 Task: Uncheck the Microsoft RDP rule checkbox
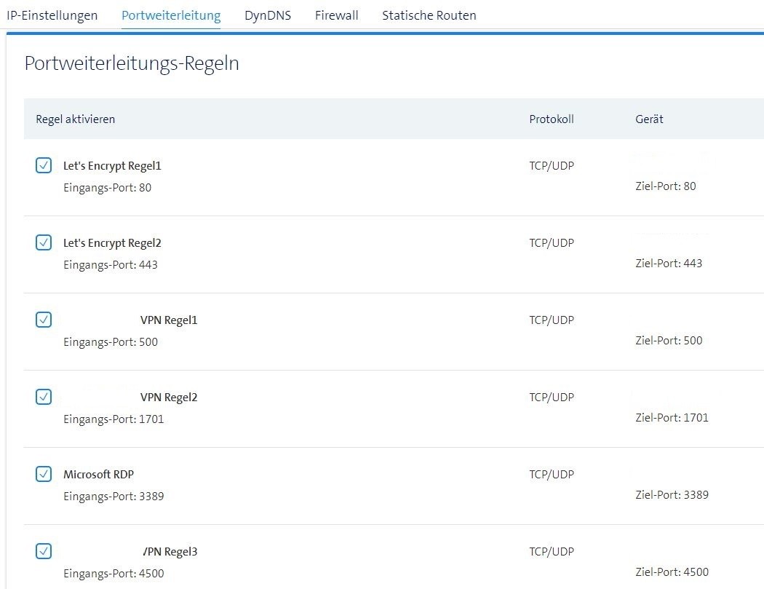pyautogui.click(x=44, y=474)
